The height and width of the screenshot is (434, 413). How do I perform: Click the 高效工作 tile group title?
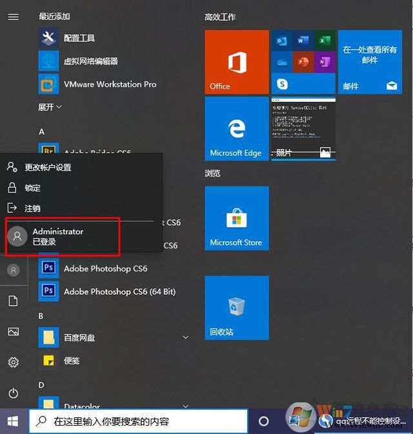220,17
